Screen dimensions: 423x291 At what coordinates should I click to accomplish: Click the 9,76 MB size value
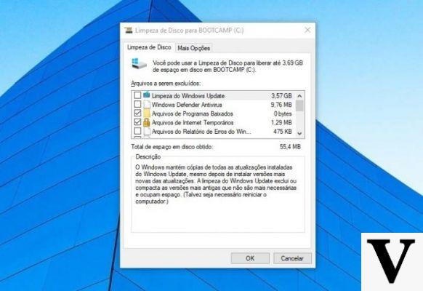tap(281, 105)
